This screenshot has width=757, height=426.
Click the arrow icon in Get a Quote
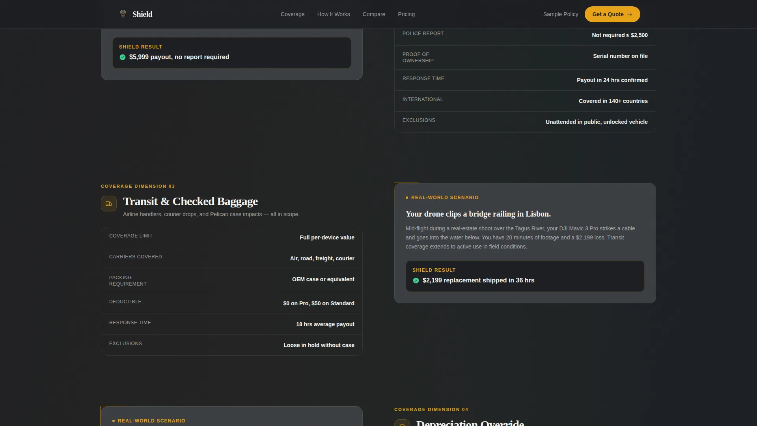[x=630, y=14]
